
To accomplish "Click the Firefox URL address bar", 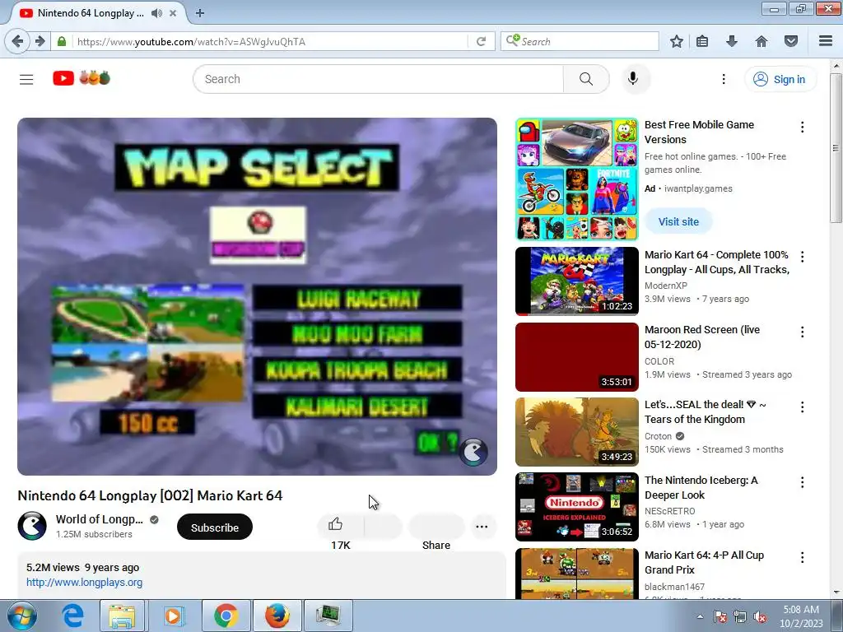I will pyautogui.click(x=272, y=41).
